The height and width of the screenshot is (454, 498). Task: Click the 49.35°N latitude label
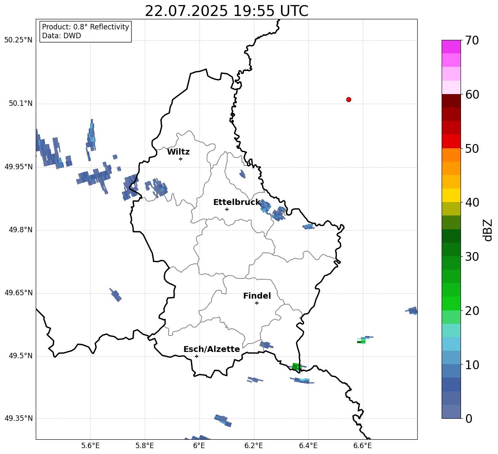coord(18,418)
